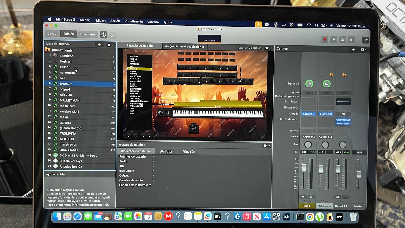Viewport: 405px width, 228px height.
Task: Select the brassy 2 patch
Action: pos(80,84)
